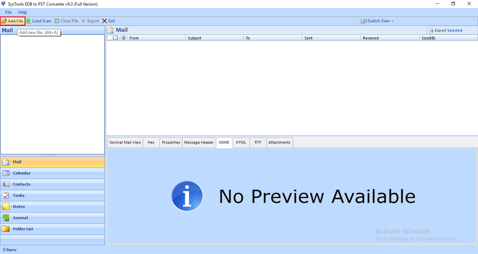Sort by Size(KB) column header
The width and height of the screenshot is (478, 254).
pyautogui.click(x=449, y=38)
